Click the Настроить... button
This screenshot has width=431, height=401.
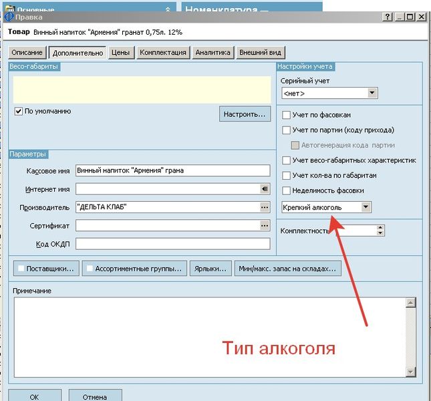pyautogui.click(x=245, y=114)
